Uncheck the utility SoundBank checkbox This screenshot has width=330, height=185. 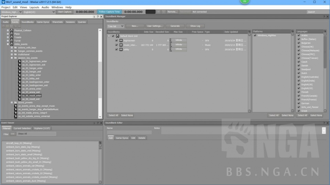(x=117, y=49)
